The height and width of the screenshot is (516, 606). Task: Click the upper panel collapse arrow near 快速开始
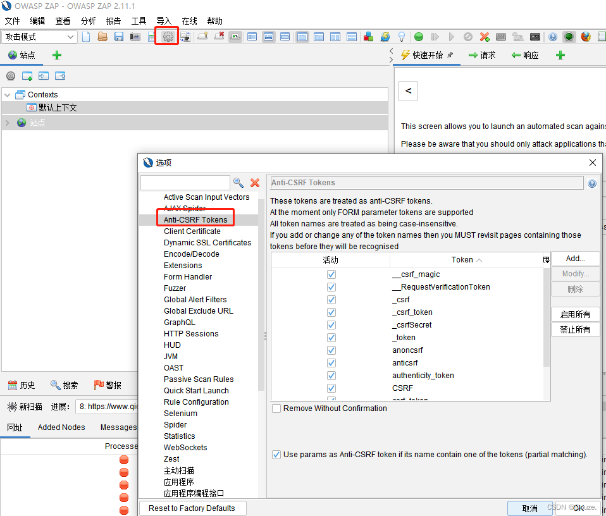(x=391, y=51)
